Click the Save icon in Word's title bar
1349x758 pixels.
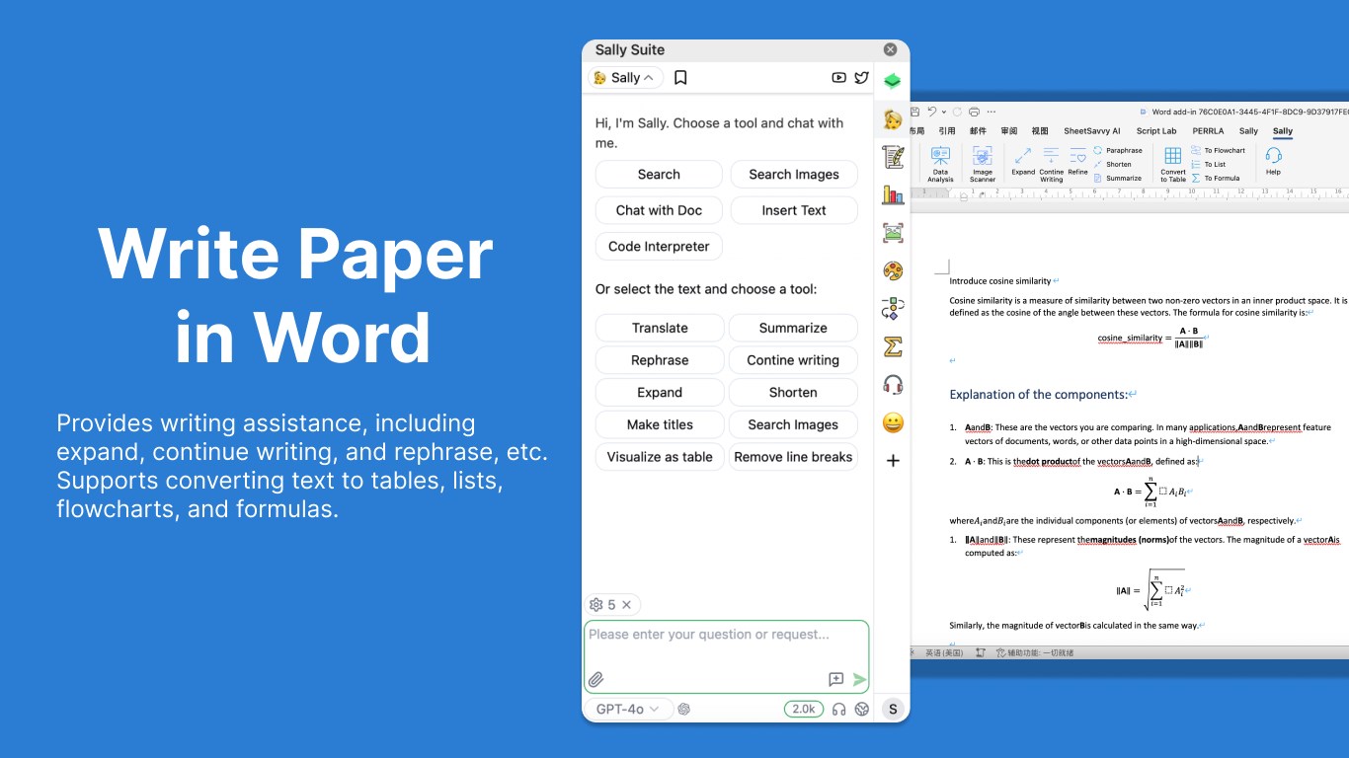click(915, 112)
